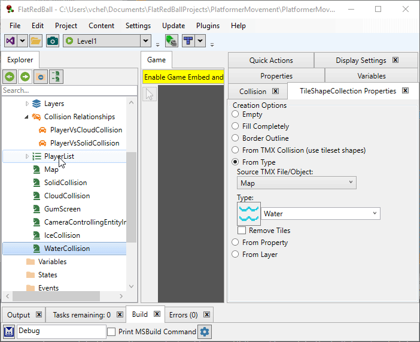Viewport: 420px width, 342px height.
Task: Click the collapse tree icon in Explorer
Action: [x=40, y=77]
